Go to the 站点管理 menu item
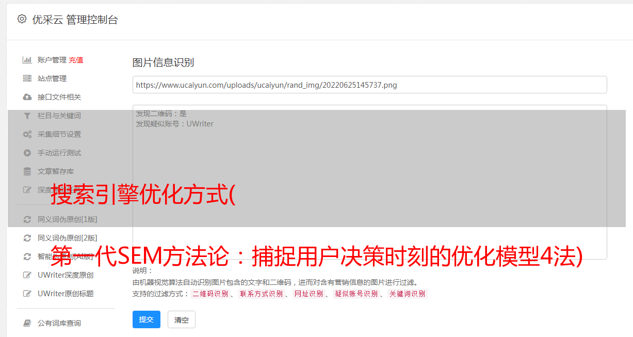 (x=52, y=78)
